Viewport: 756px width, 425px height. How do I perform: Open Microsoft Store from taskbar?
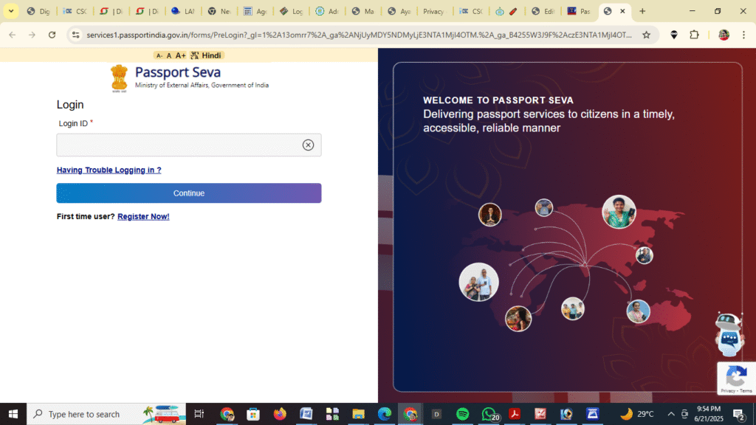(x=253, y=414)
